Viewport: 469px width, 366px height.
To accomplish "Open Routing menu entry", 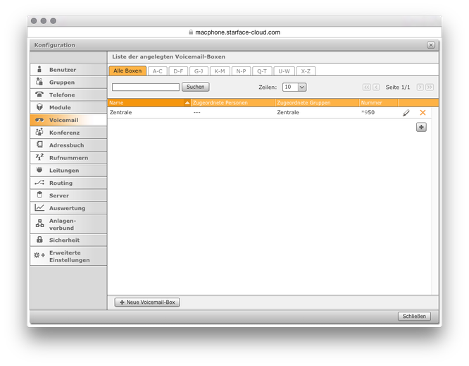I will click(68, 183).
